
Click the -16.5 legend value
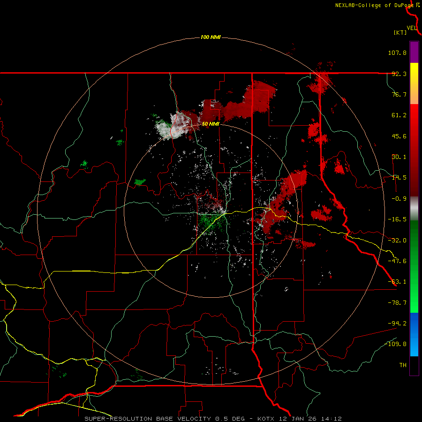click(397, 219)
